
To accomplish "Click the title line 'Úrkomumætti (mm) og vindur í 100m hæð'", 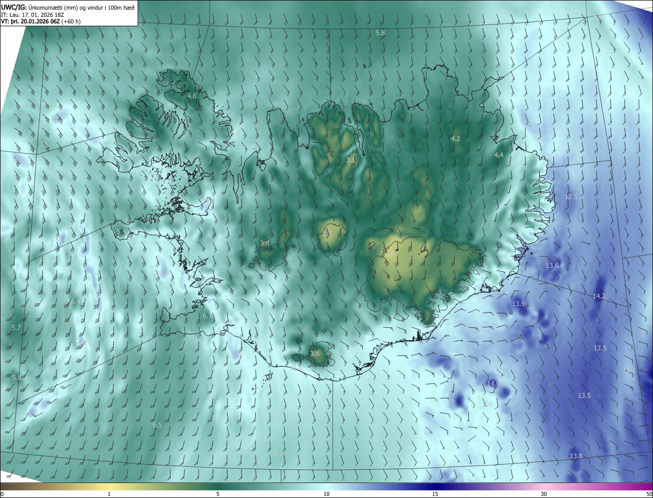I will (x=82, y=7).
